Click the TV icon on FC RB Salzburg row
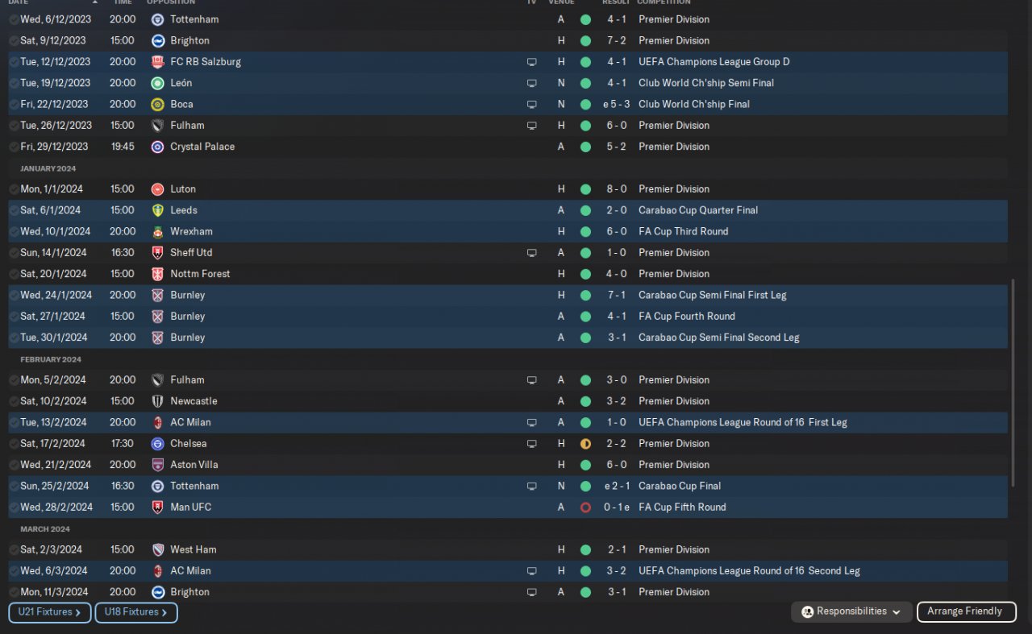The height and width of the screenshot is (634, 1032). (531, 62)
